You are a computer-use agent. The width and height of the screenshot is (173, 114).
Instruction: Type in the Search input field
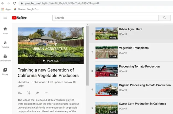(x=105, y=18)
